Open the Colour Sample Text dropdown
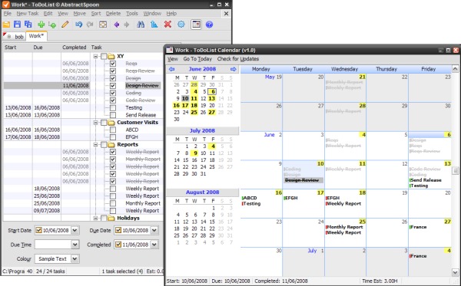Viewport: 461px width, 286px height. 75,258
